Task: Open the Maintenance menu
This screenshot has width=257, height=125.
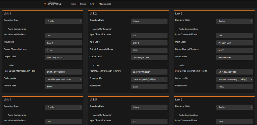Action: [105, 4]
